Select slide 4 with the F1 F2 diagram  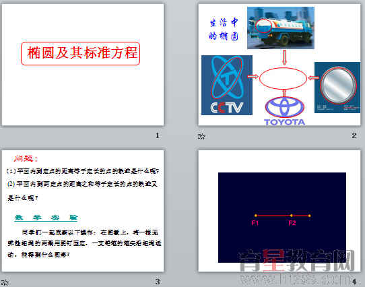coord(279,211)
